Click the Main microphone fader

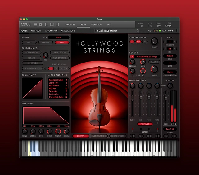[x=149, y=96]
